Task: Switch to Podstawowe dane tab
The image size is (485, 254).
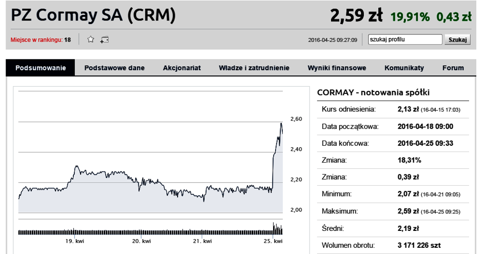Action: pyautogui.click(x=114, y=68)
